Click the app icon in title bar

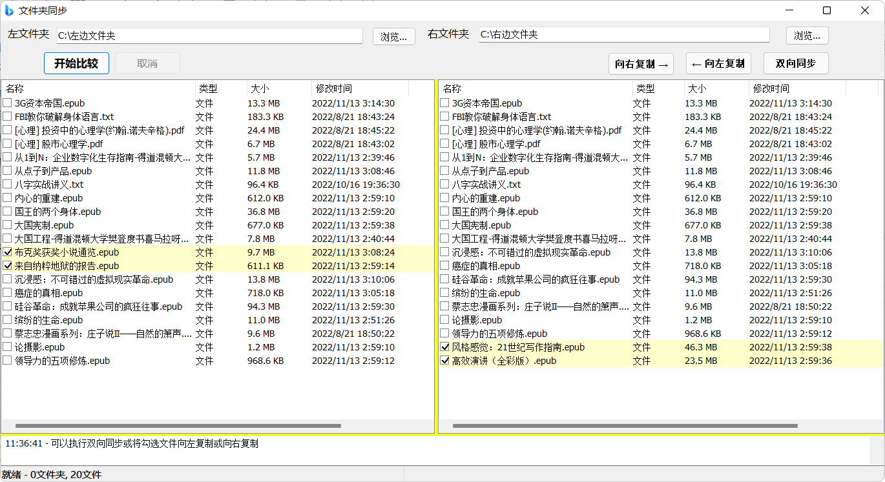coord(10,10)
